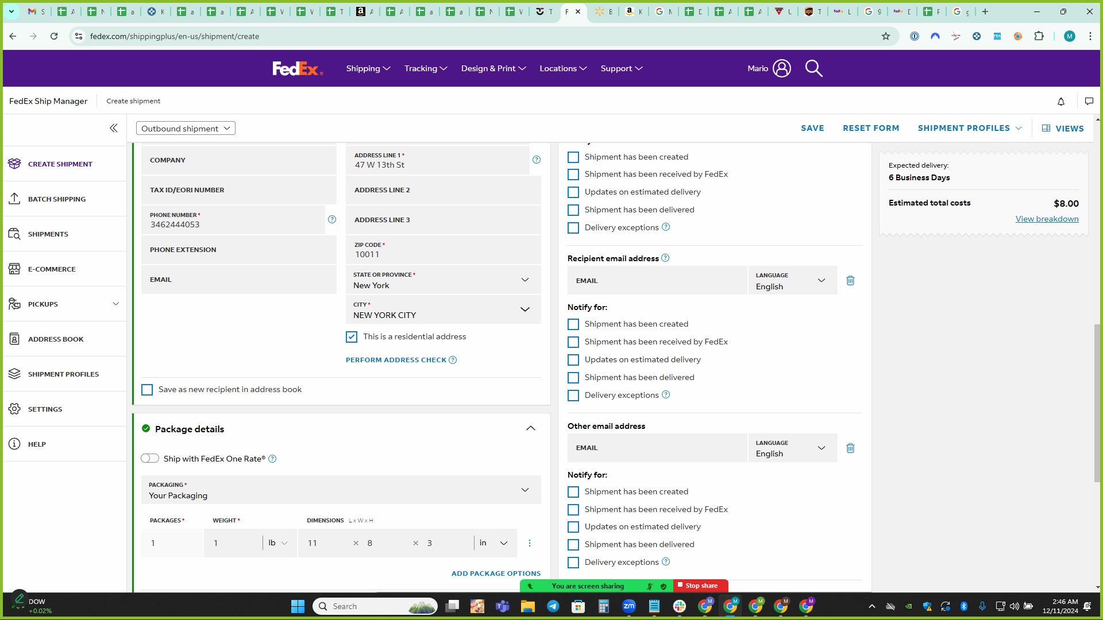This screenshot has height=620, width=1103.
Task: Open recipient email Language dropdown
Action: pyautogui.click(x=793, y=281)
